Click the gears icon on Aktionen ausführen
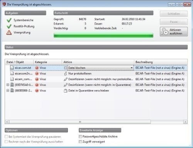Image resolution: width=193 pixels, height=148 pixels. [x=165, y=32]
